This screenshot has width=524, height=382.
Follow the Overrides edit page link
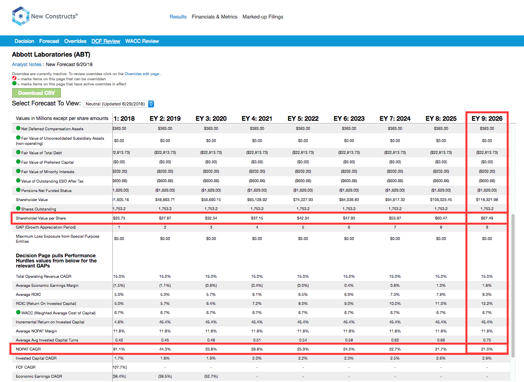coord(142,74)
